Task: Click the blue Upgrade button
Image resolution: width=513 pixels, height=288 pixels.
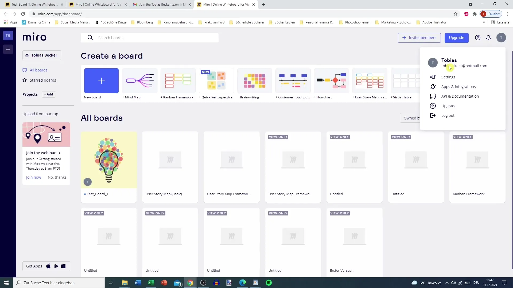Action: tap(456, 38)
